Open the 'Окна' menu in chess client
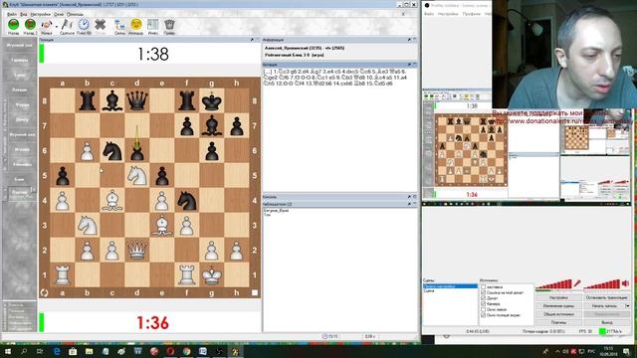Image resolution: width=637 pixels, height=358 pixels. 59,14
